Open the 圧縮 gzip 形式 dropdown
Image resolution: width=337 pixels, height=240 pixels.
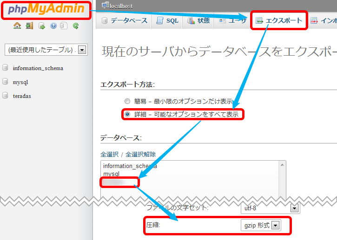[261, 226]
